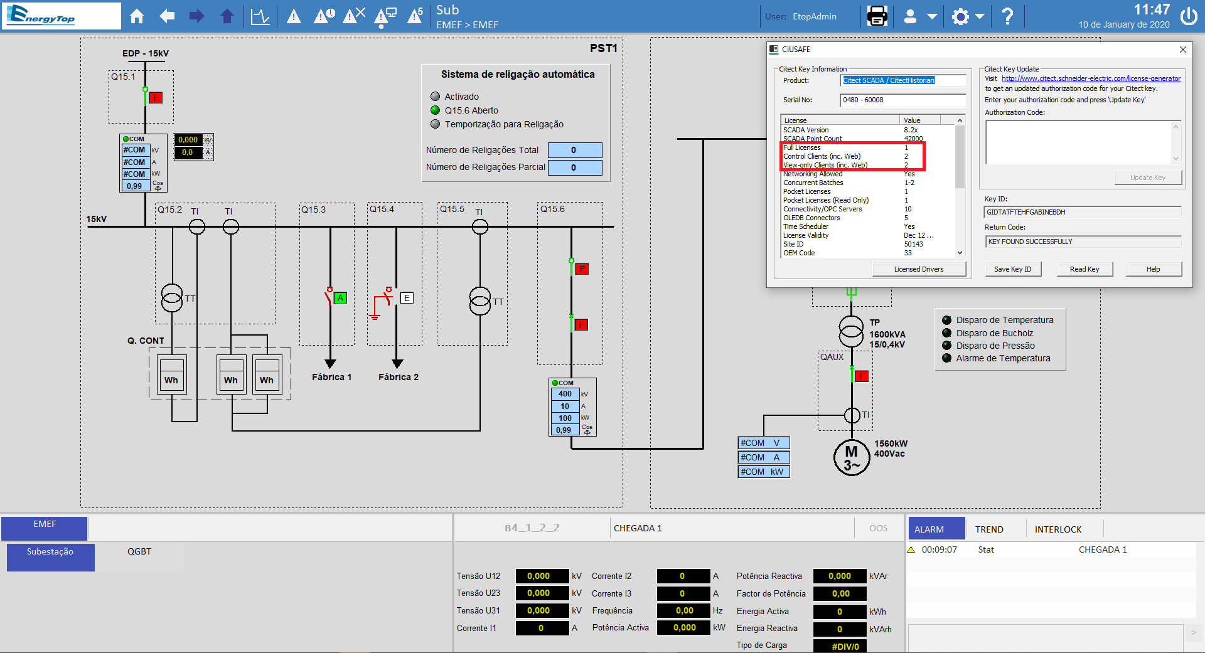The height and width of the screenshot is (653, 1205).
Task: Click the first Wh meter in Q. CONT
Action: 171,375
